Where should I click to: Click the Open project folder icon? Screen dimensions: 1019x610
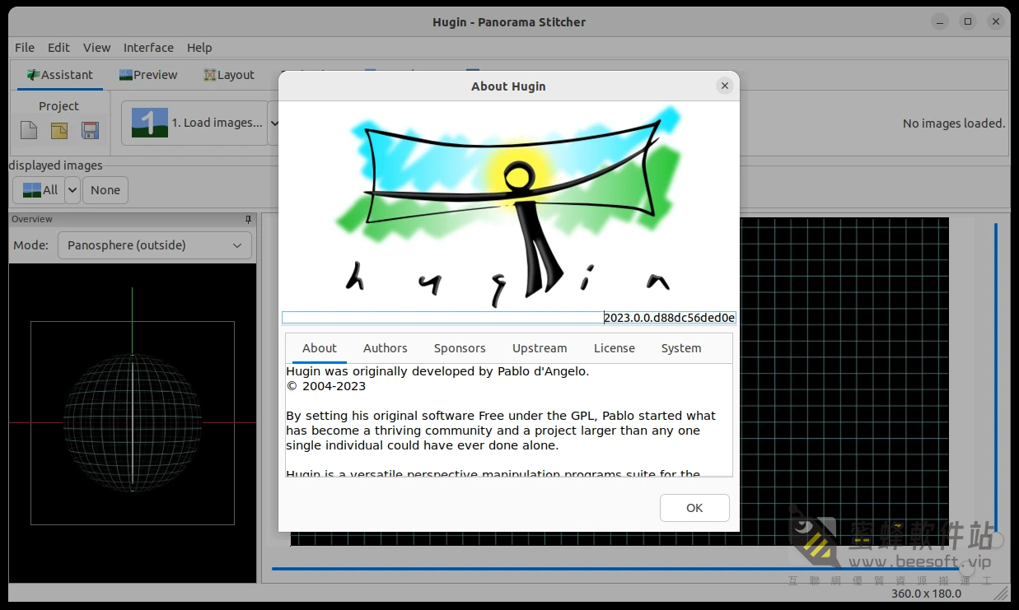click(x=59, y=130)
